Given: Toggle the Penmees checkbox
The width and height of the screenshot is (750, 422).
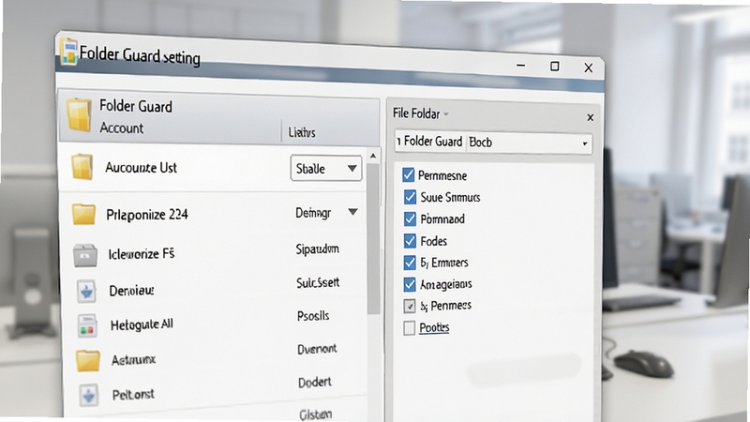Looking at the screenshot, I should [410, 306].
